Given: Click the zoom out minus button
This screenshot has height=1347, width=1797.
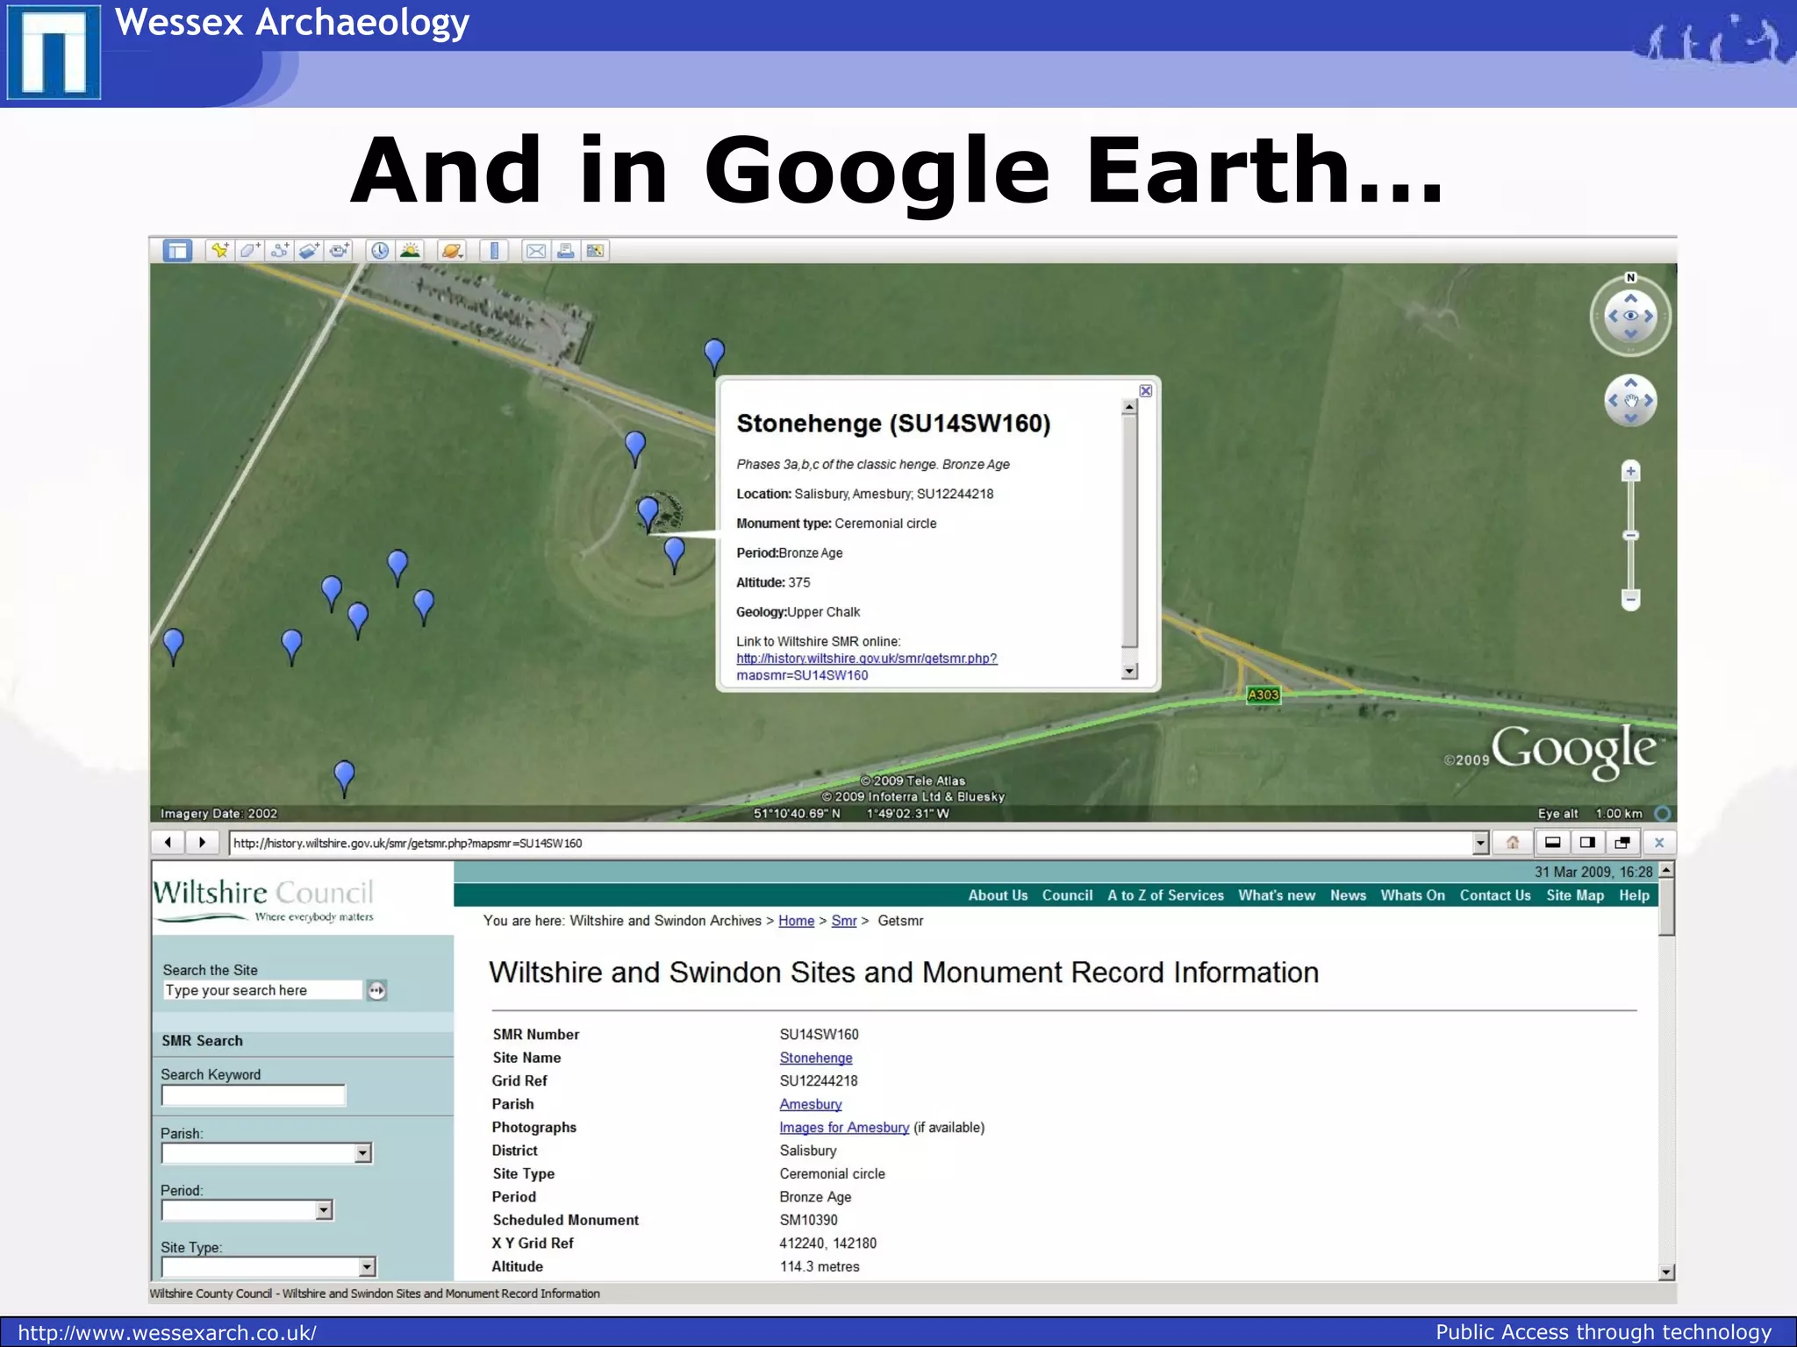Looking at the screenshot, I should point(1630,600).
